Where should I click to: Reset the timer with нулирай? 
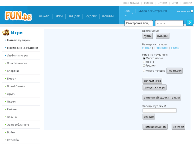(x=163, y=36)
